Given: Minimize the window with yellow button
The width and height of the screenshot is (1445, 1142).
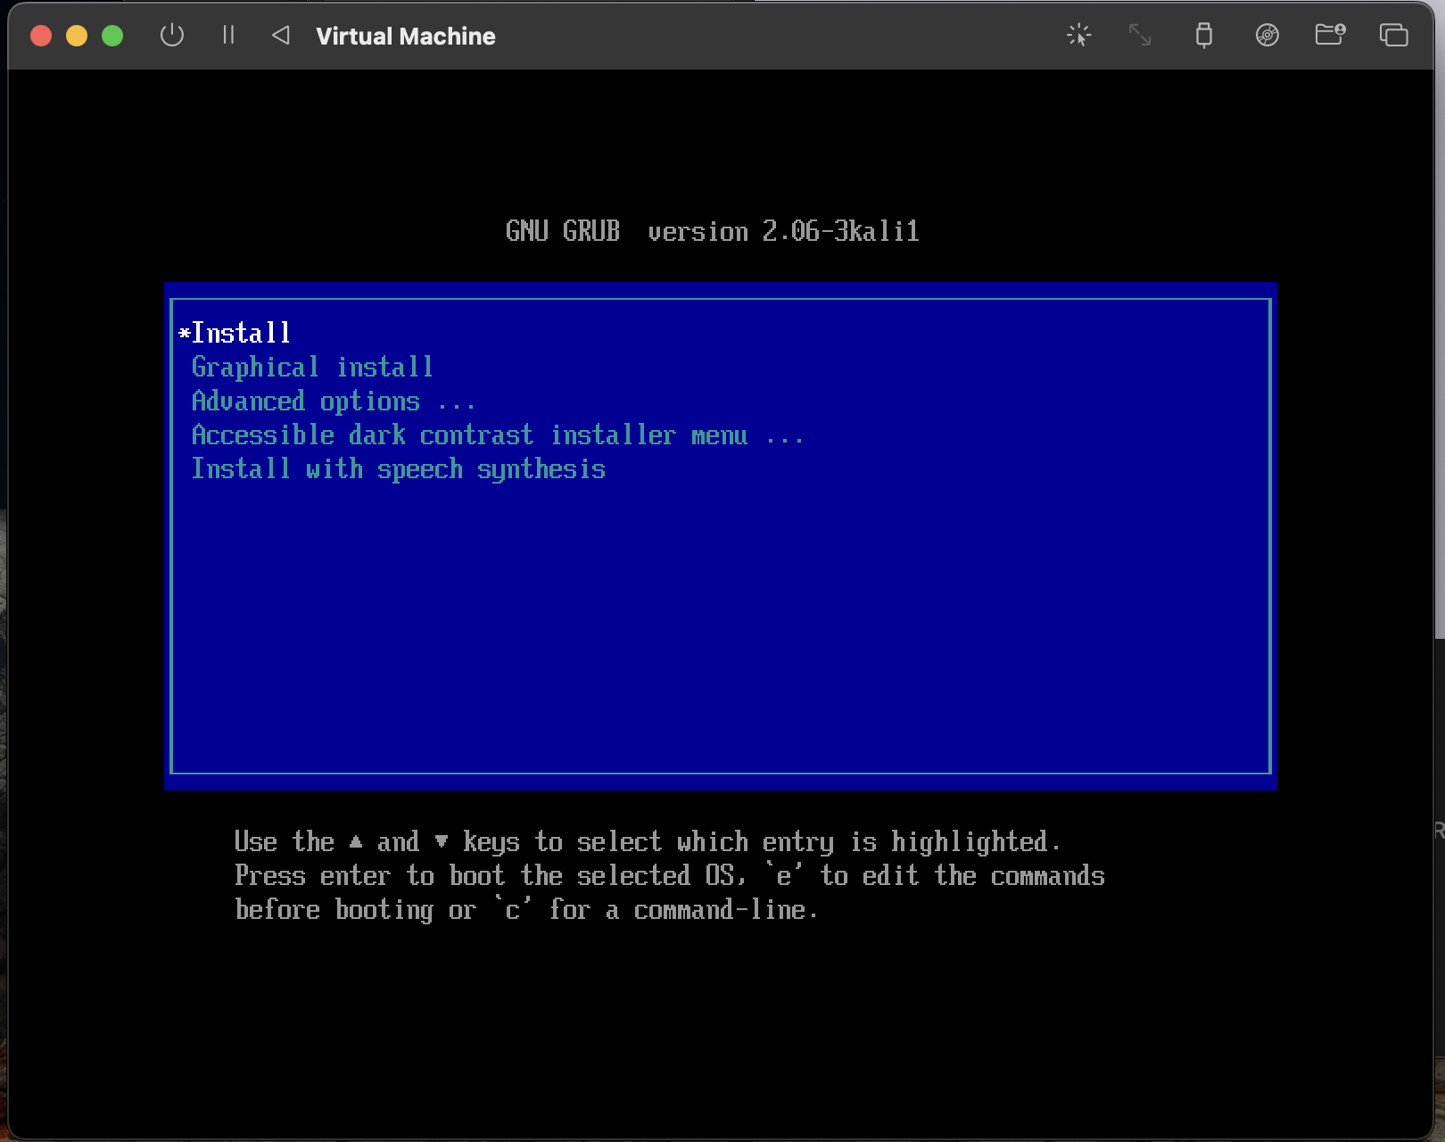Looking at the screenshot, I should pos(77,36).
